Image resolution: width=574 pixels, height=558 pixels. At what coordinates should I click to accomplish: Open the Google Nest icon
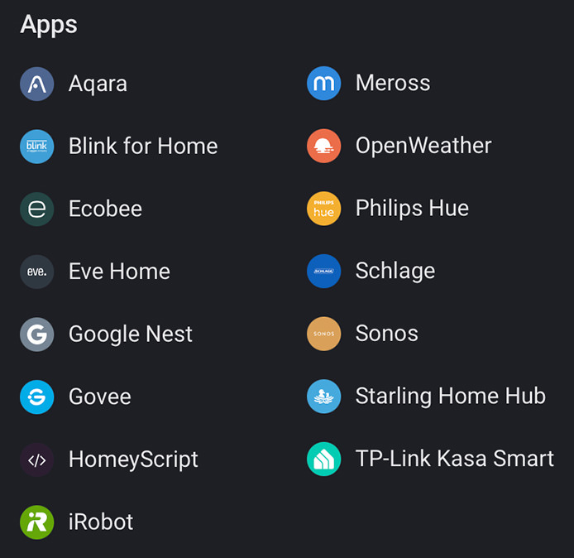[36, 334]
